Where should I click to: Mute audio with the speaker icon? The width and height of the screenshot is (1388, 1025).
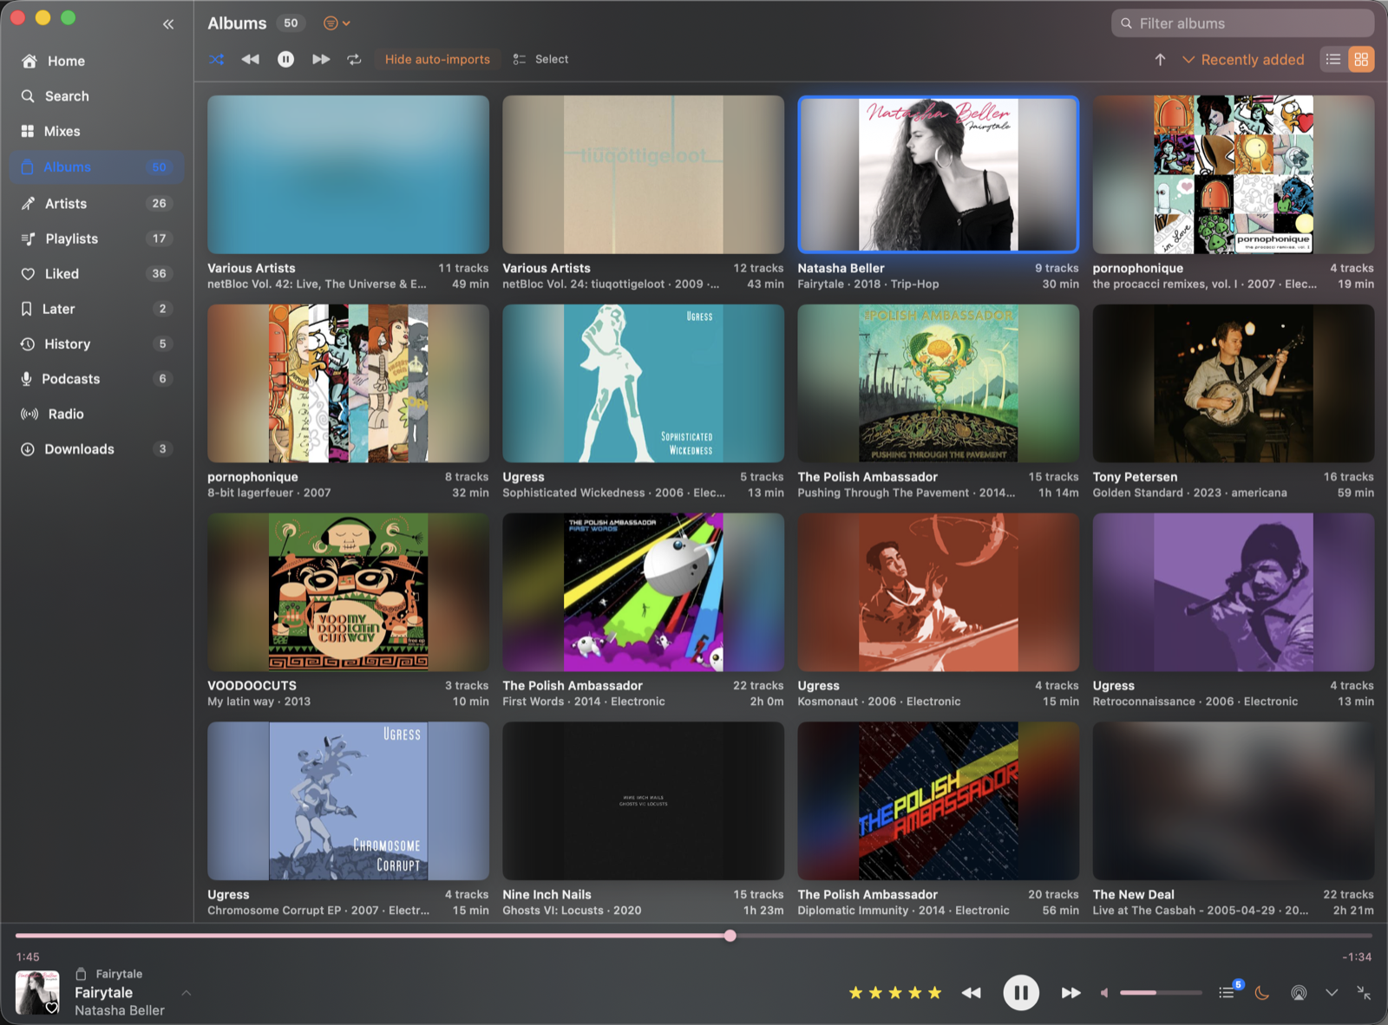1104,993
